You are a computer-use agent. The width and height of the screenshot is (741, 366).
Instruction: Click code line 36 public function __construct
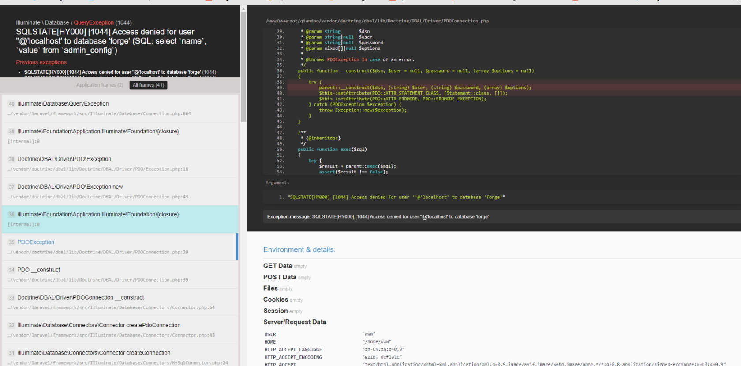click(x=415, y=71)
